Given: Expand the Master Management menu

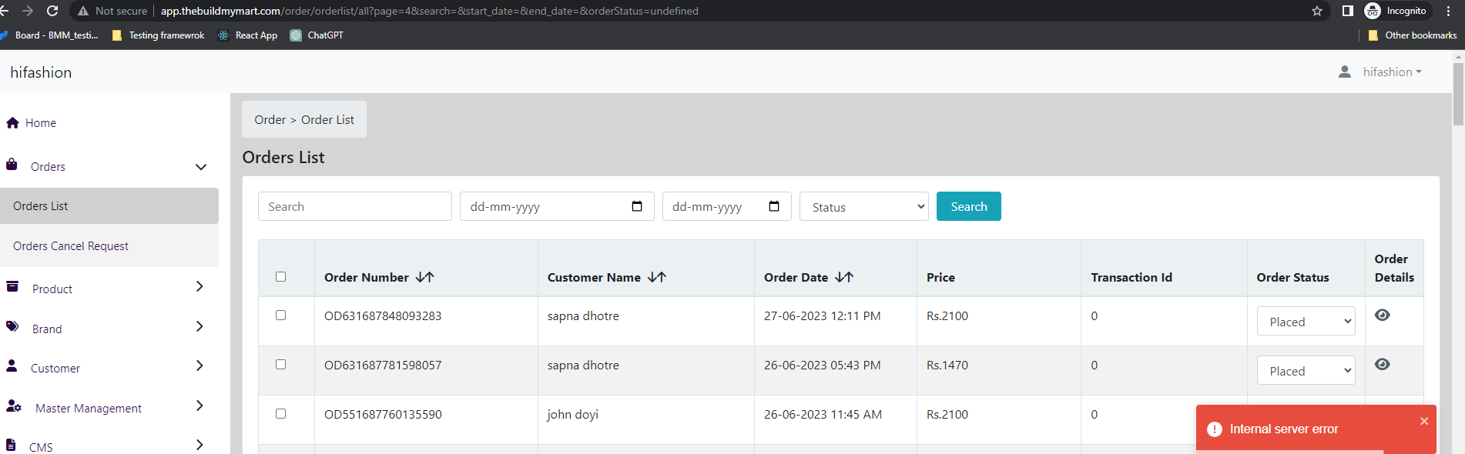Looking at the screenshot, I should pyautogui.click(x=199, y=406).
